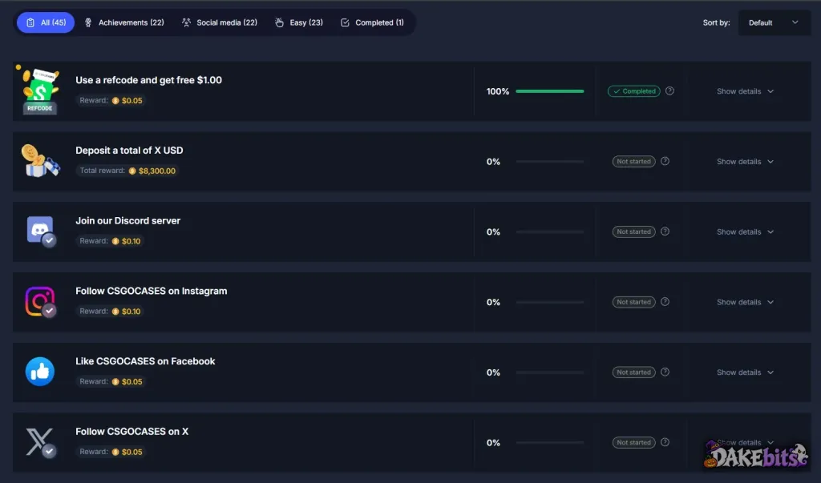
Task: Open the Social media (22) tab
Action: (x=220, y=22)
